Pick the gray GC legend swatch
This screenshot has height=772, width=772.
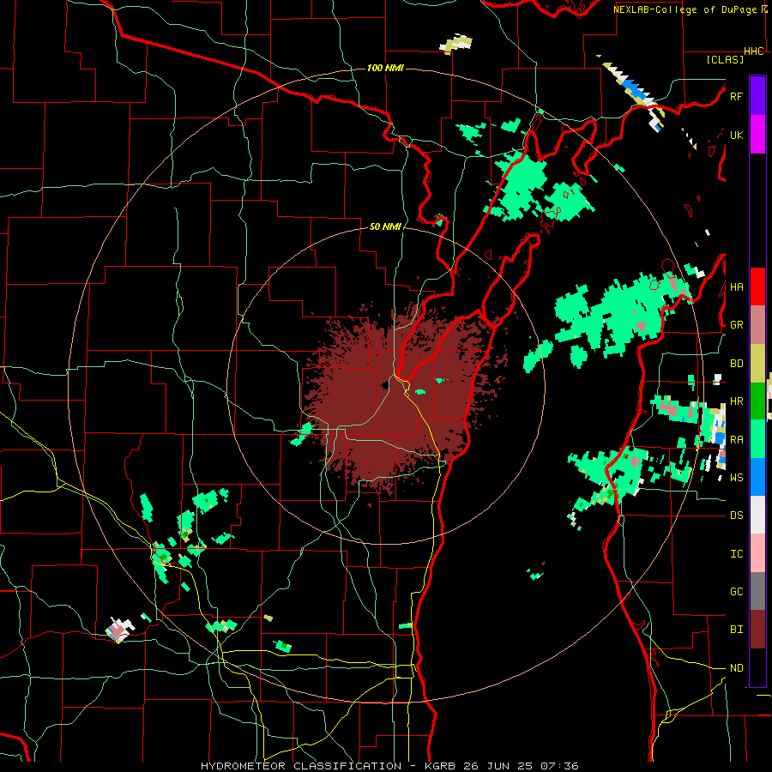pos(757,591)
